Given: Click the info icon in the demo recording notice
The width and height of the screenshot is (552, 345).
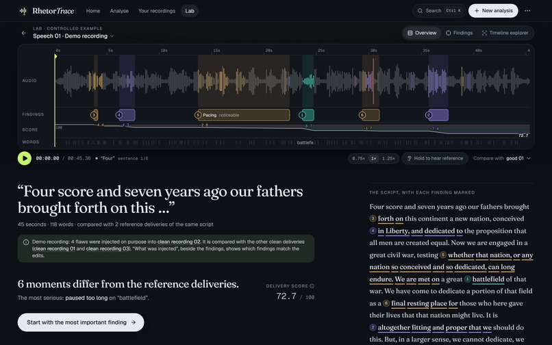Looking at the screenshot, I should pyautogui.click(x=26, y=242).
